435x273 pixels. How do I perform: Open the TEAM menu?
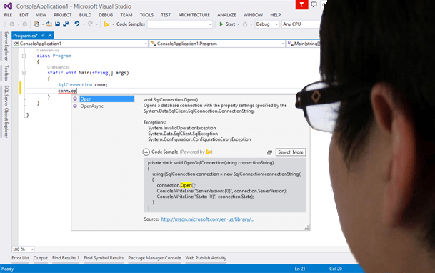point(126,15)
